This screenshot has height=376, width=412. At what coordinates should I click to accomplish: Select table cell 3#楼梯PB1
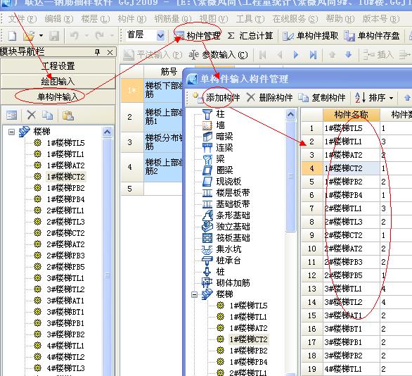pyautogui.click(x=352, y=342)
